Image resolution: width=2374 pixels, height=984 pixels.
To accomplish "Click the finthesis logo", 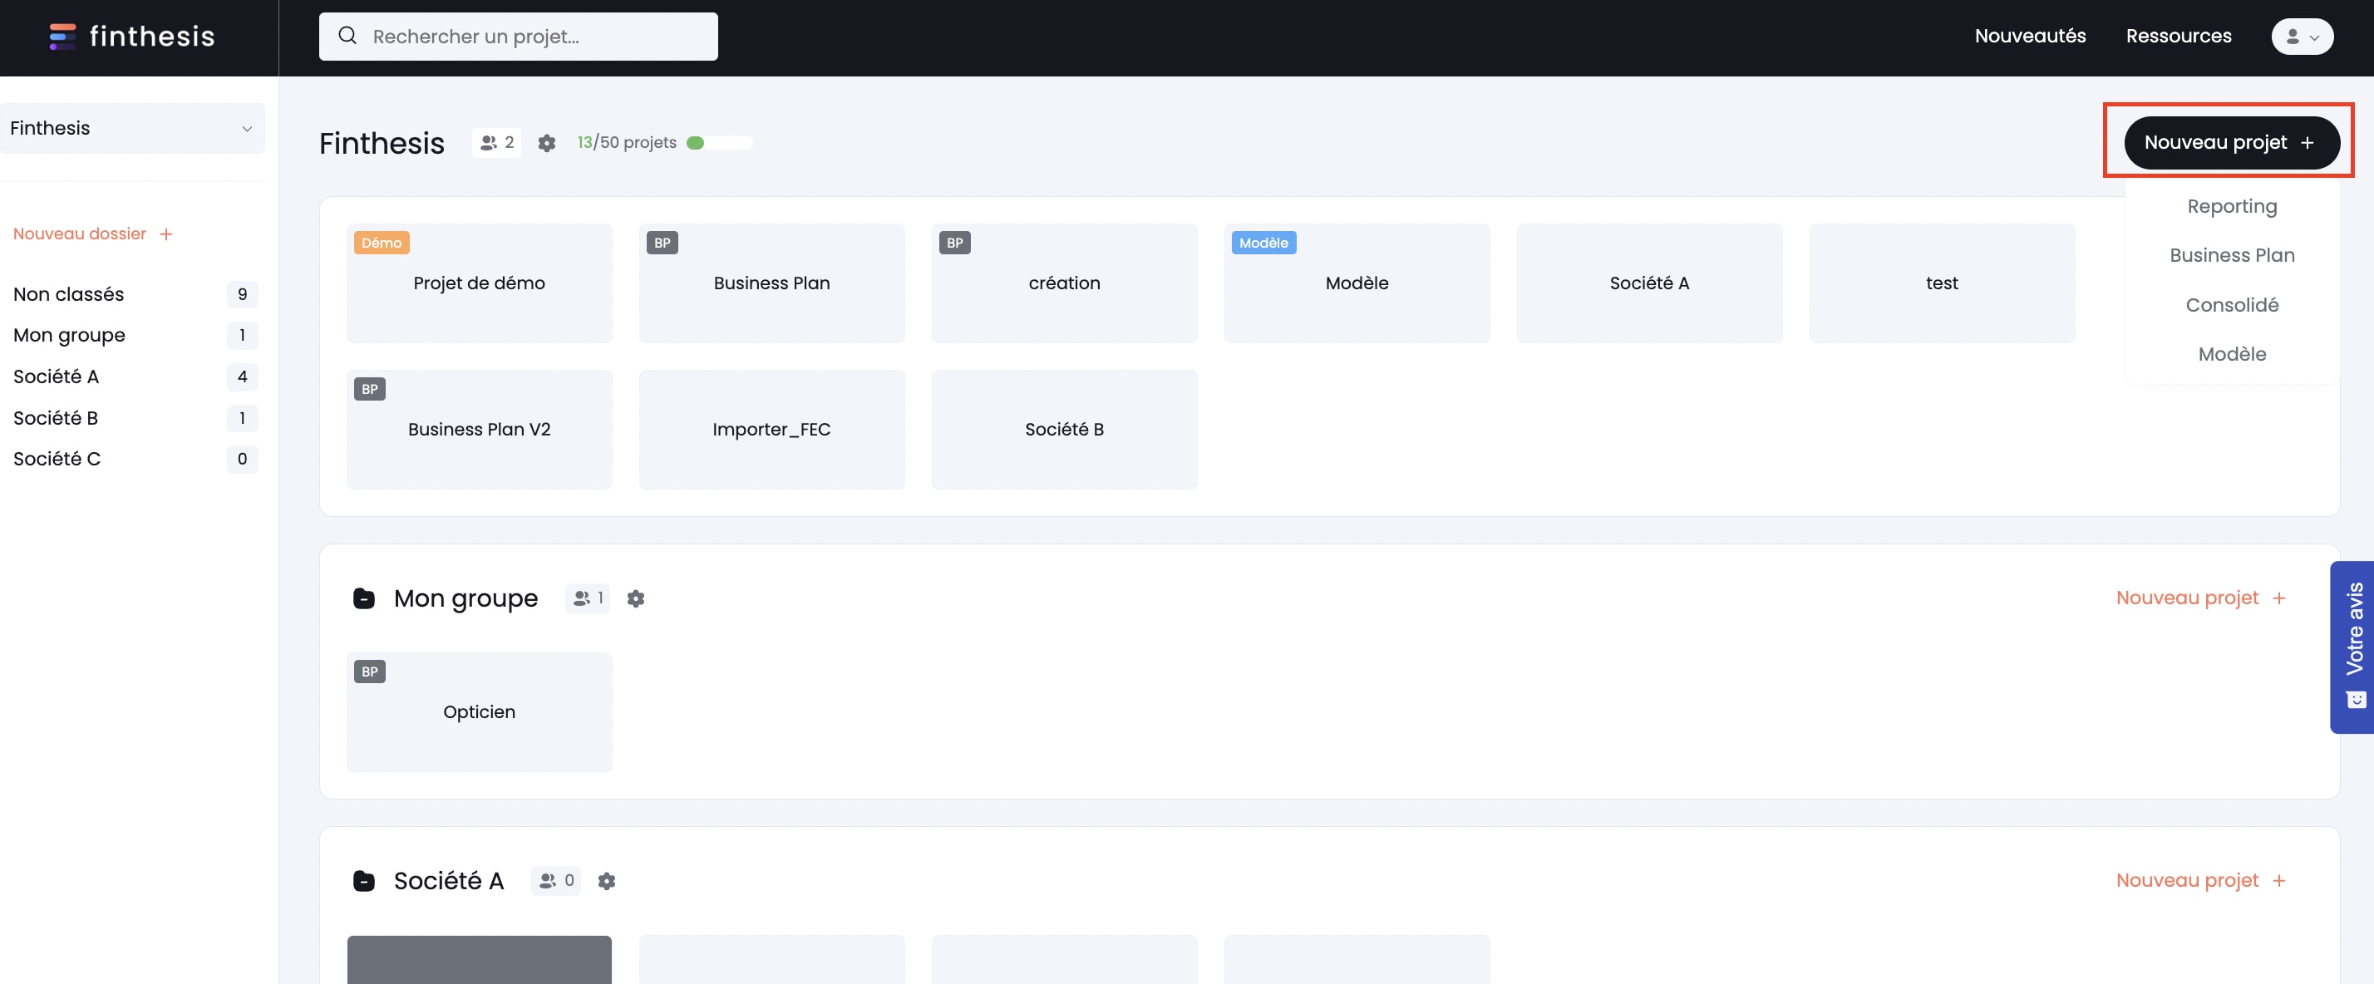I will coord(132,36).
